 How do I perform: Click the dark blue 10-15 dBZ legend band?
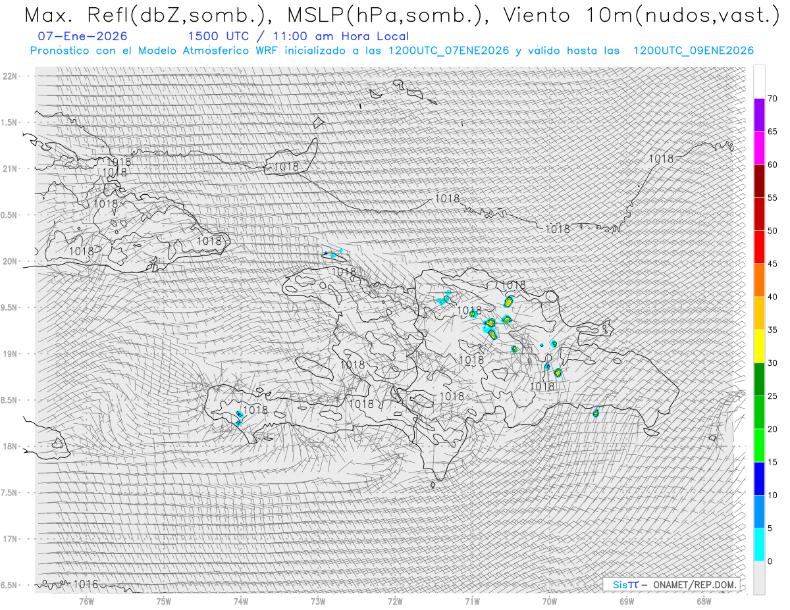(759, 478)
